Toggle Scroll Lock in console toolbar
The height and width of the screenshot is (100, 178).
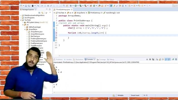160,59
